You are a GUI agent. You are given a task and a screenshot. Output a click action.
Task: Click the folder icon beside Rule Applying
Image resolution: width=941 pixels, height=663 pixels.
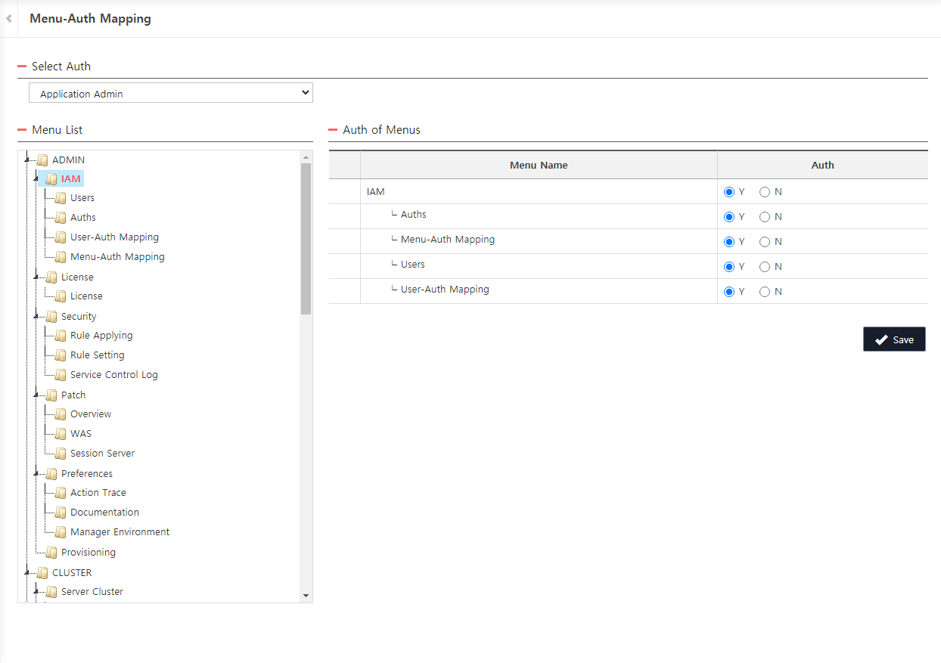(59, 335)
